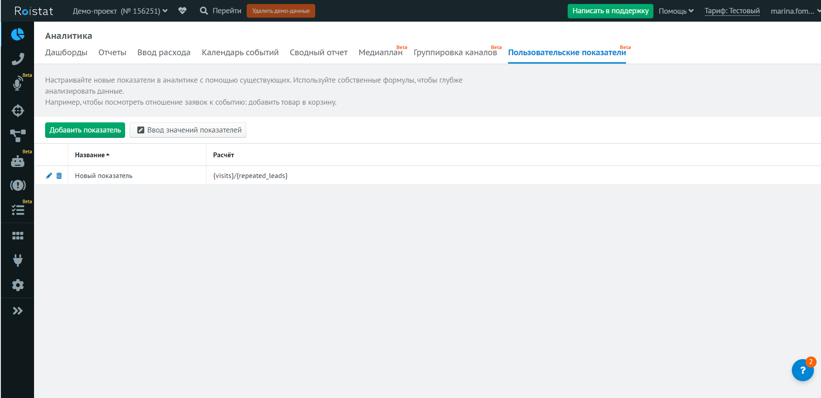Click the Добавить показатель button
This screenshot has width=821, height=398.
[85, 130]
